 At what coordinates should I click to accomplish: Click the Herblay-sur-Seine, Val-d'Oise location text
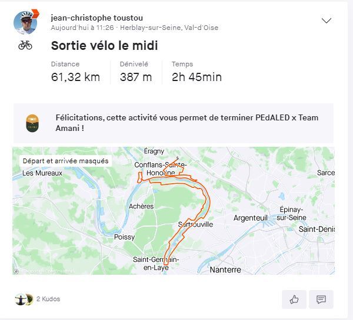tap(169, 28)
